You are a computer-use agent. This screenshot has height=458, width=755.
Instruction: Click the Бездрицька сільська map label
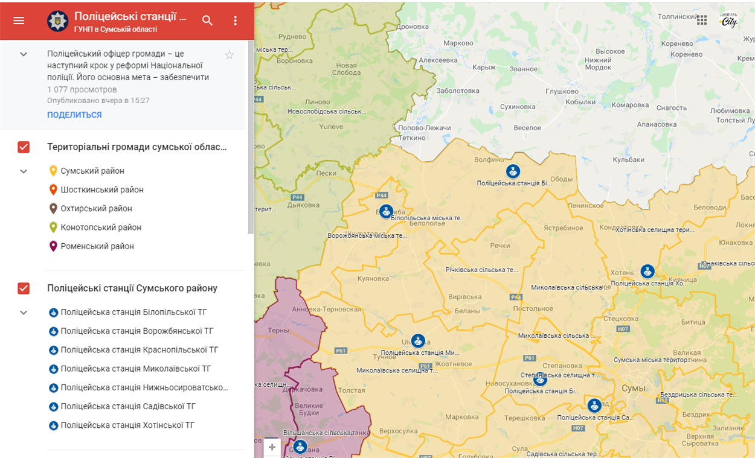(x=699, y=395)
